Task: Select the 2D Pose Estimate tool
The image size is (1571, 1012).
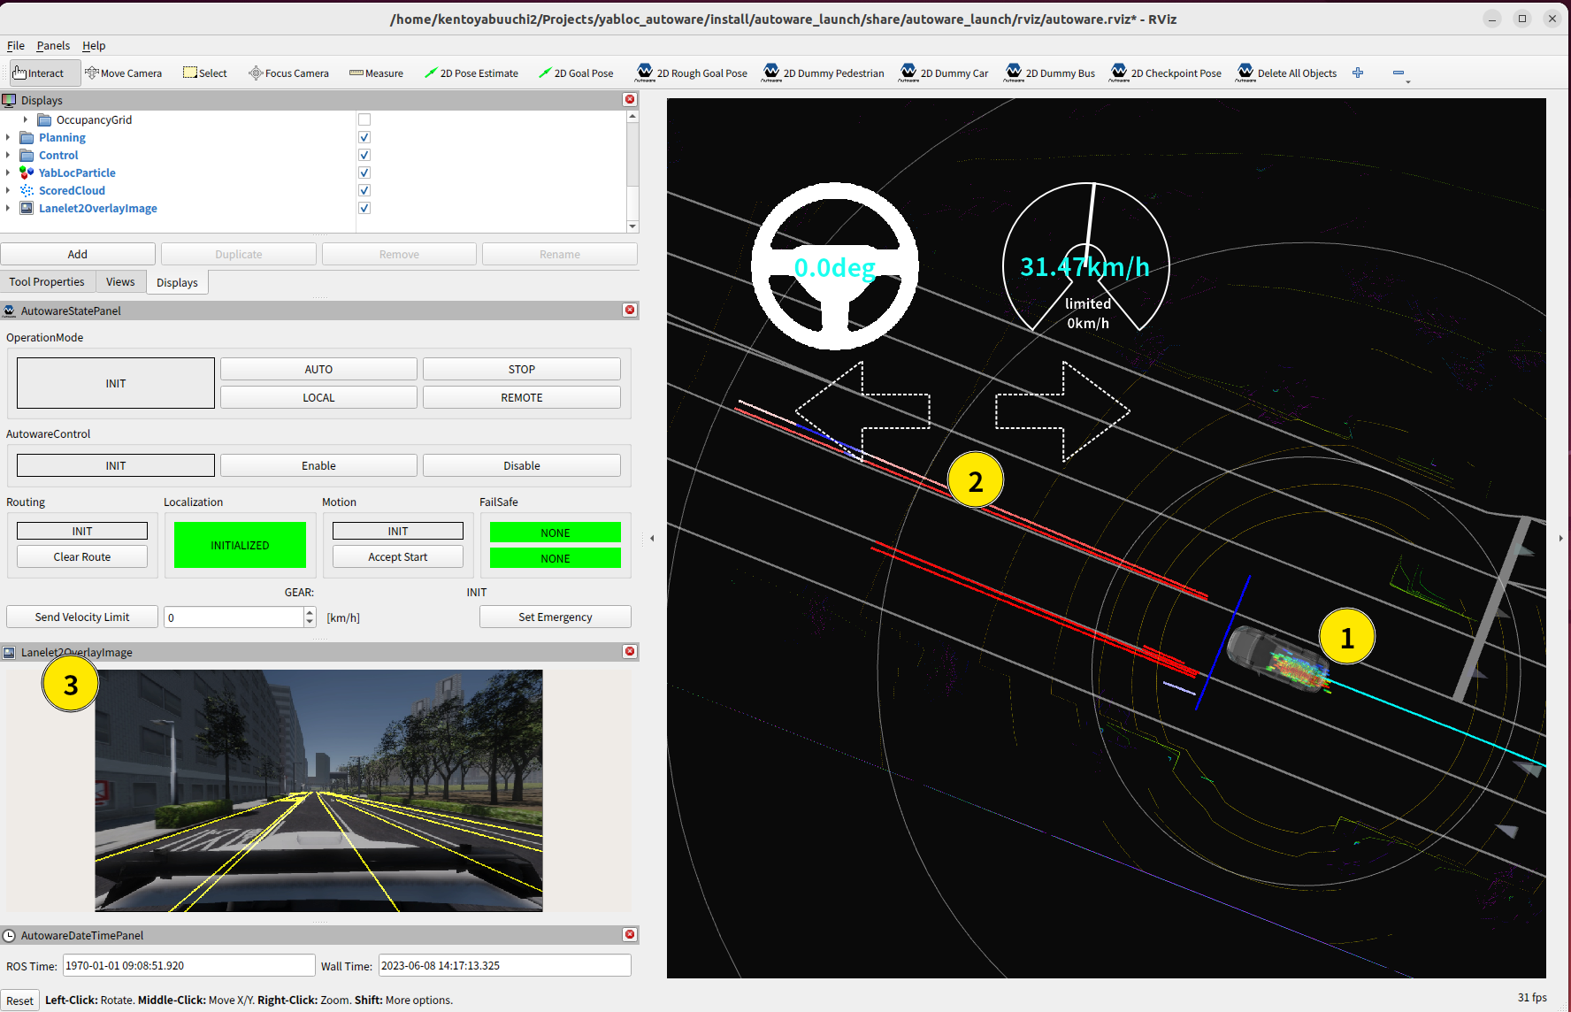Action: [471, 73]
